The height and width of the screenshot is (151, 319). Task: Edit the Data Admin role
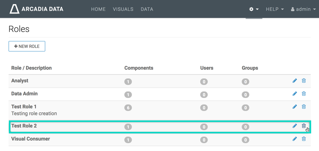coord(294,94)
